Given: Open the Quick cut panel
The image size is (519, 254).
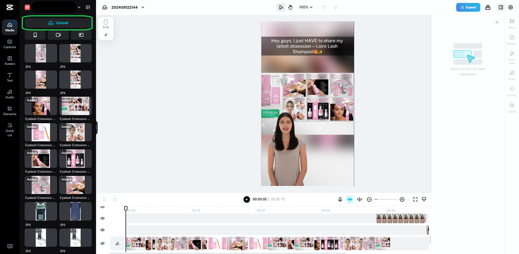Looking at the screenshot, I should pos(10,130).
